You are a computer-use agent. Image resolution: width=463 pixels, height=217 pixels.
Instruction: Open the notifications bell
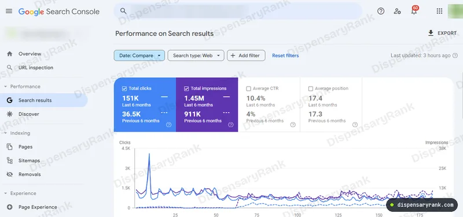pyautogui.click(x=414, y=11)
